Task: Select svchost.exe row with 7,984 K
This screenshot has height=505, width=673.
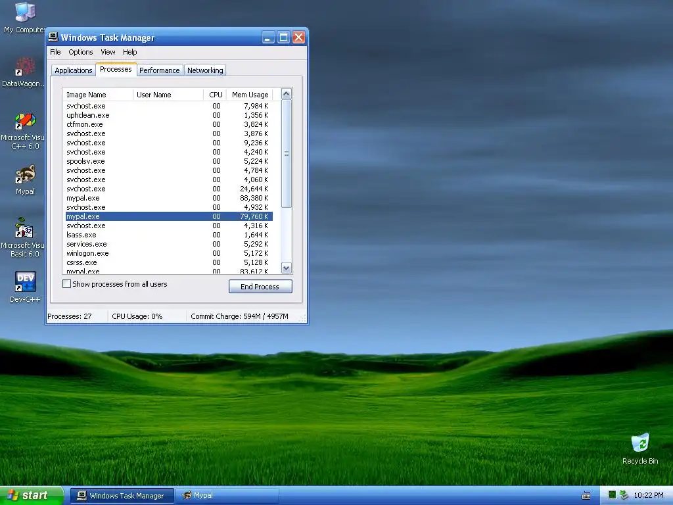Action: [x=169, y=106]
